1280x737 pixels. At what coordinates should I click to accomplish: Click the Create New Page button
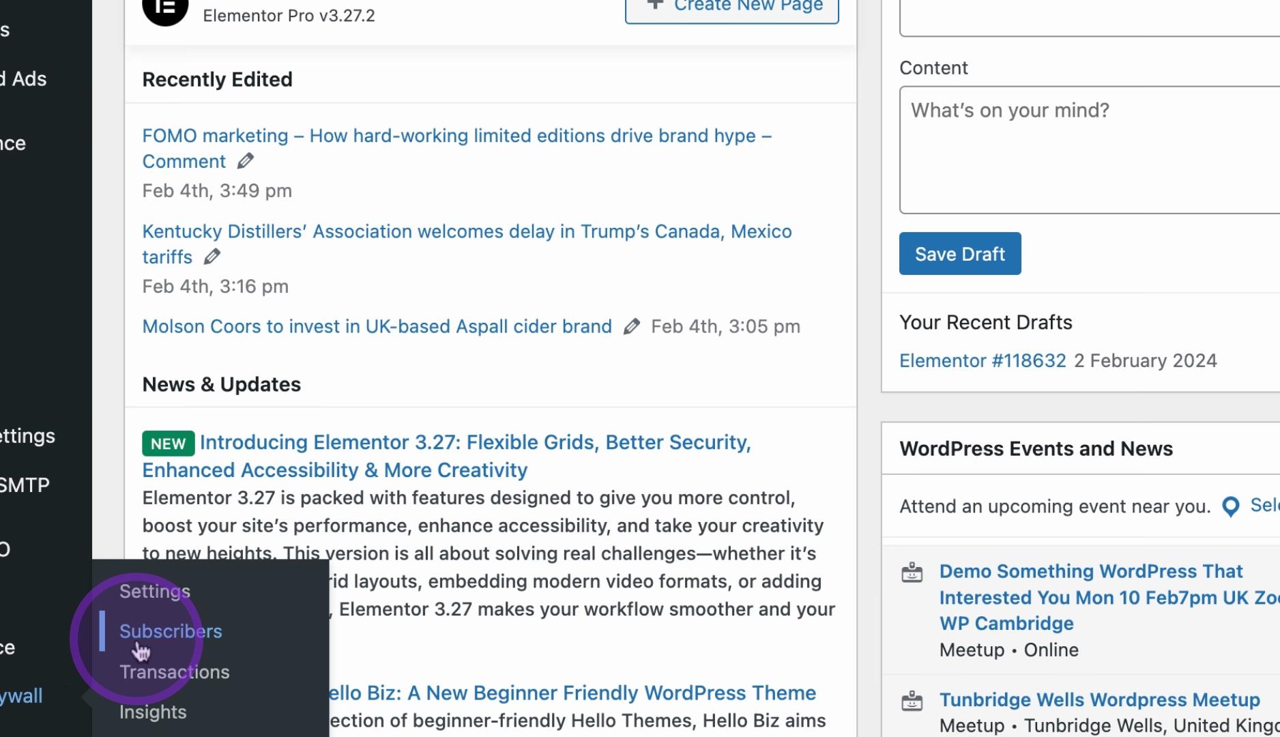pyautogui.click(x=732, y=8)
